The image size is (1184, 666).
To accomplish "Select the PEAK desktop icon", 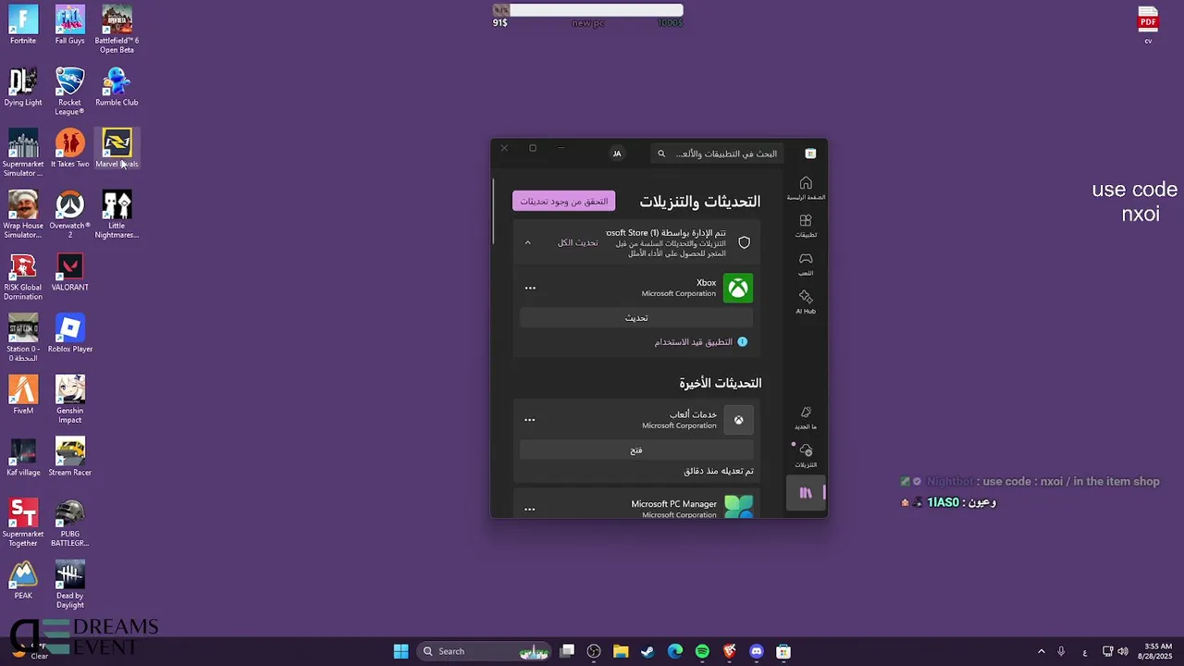I will click(23, 580).
